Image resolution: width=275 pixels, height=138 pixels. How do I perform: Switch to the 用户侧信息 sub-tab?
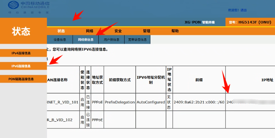coord(111,40)
